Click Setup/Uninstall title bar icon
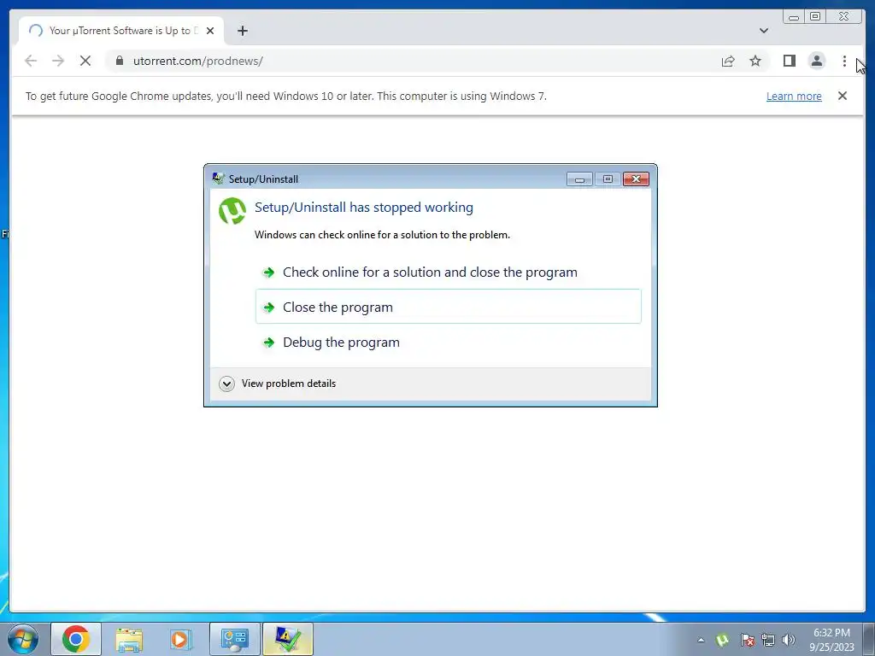This screenshot has height=656, width=875. click(218, 179)
